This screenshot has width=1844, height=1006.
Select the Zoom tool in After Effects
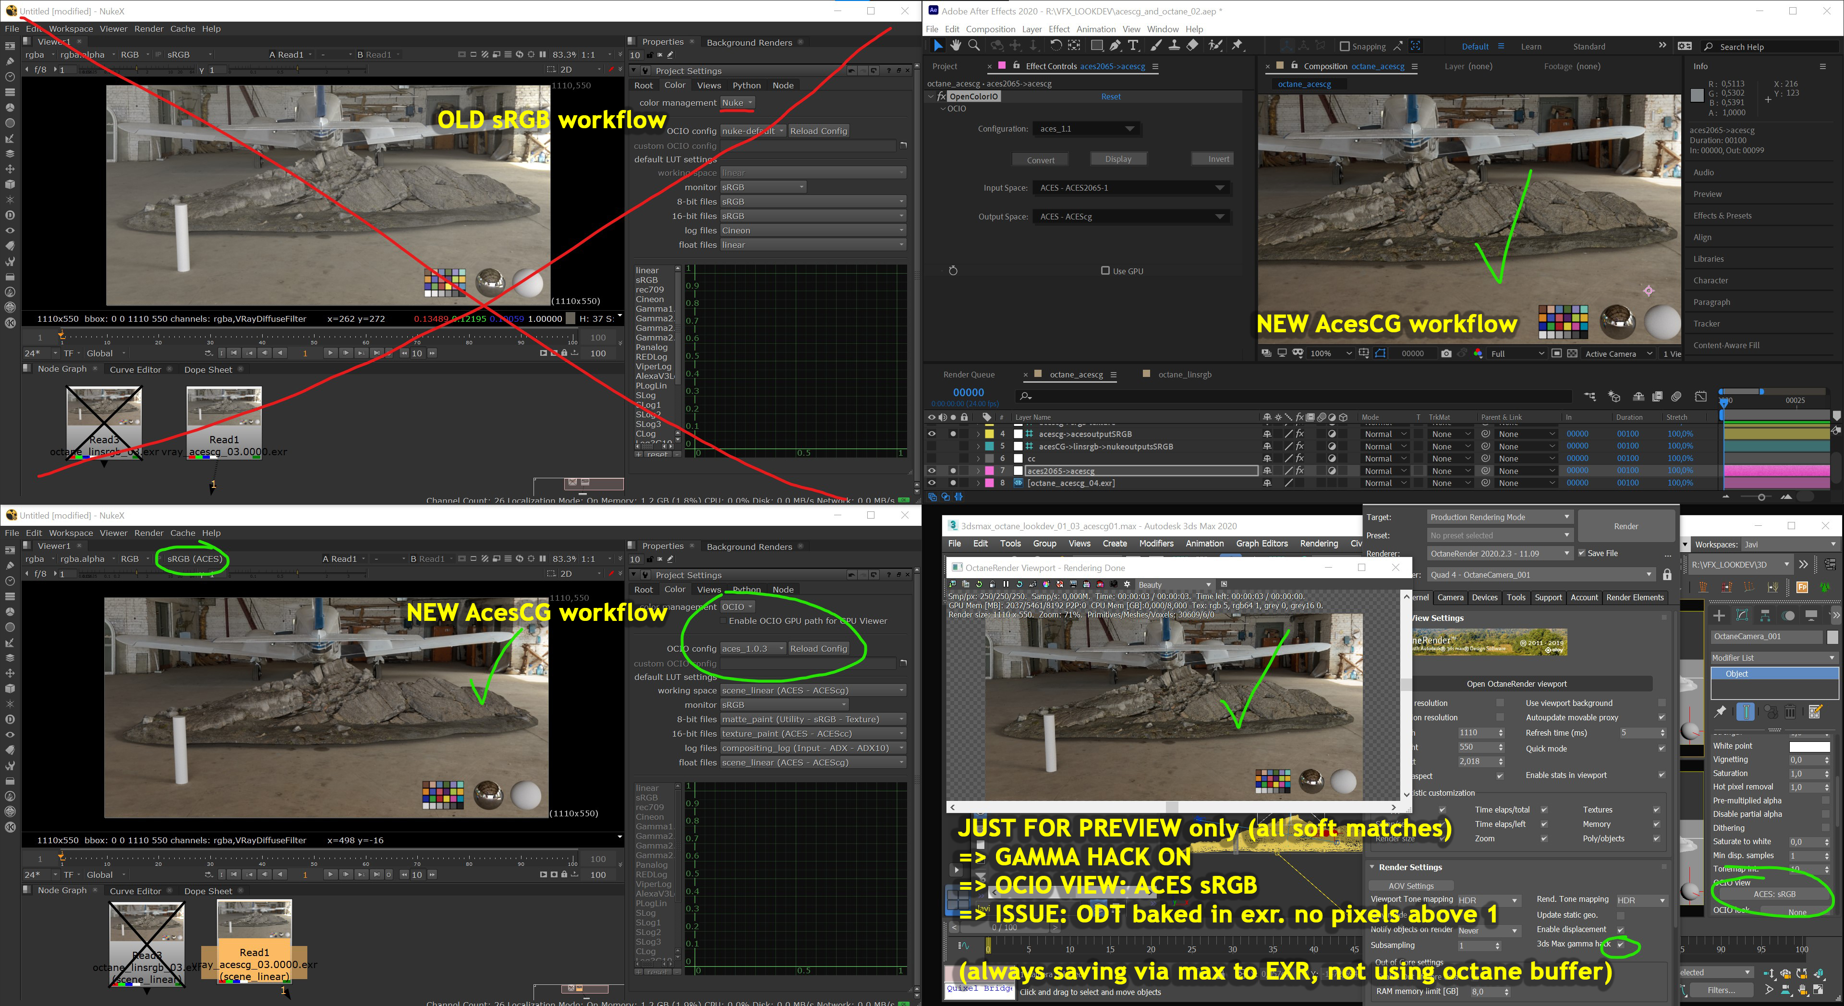(x=974, y=46)
